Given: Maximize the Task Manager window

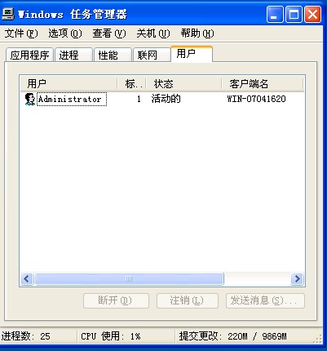Looking at the screenshot, I should coord(294,14).
